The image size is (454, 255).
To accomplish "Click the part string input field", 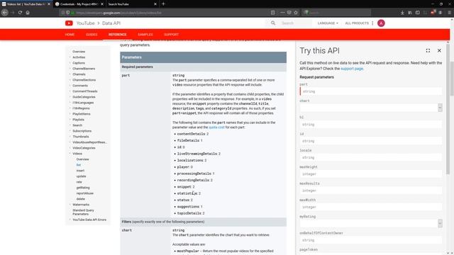I will (x=371, y=91).
